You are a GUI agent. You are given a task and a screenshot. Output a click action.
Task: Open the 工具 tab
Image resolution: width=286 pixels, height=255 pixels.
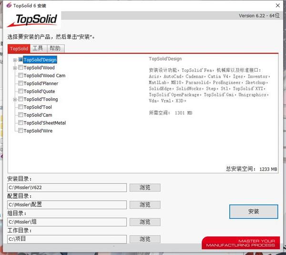(x=38, y=48)
